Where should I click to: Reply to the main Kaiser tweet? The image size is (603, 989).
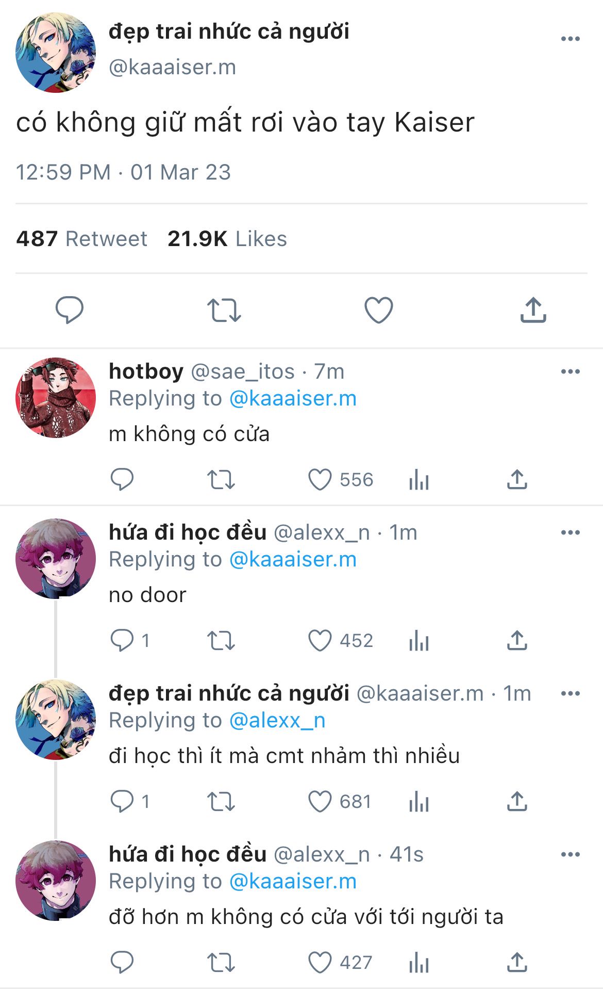pyautogui.click(x=69, y=310)
